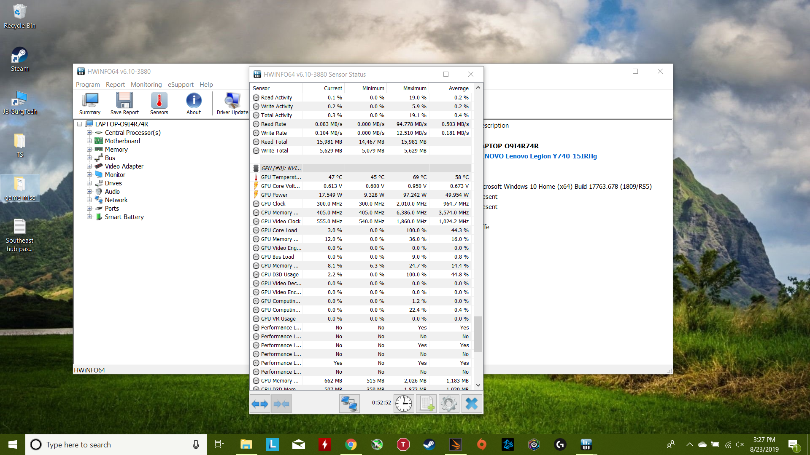
Task: Open sensor settings gear icon
Action: click(449, 404)
